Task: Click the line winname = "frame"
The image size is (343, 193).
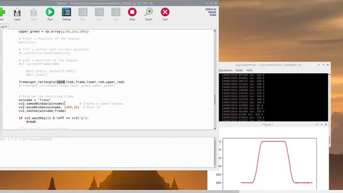Action: tap(35, 100)
